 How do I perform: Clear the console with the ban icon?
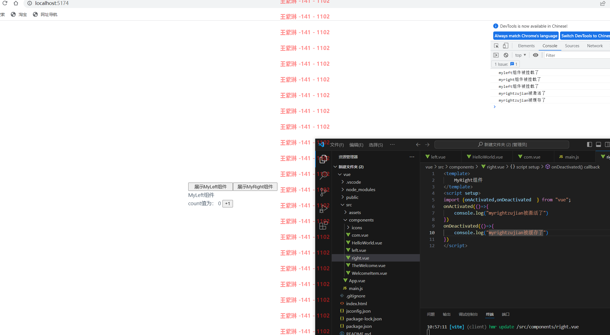506,55
